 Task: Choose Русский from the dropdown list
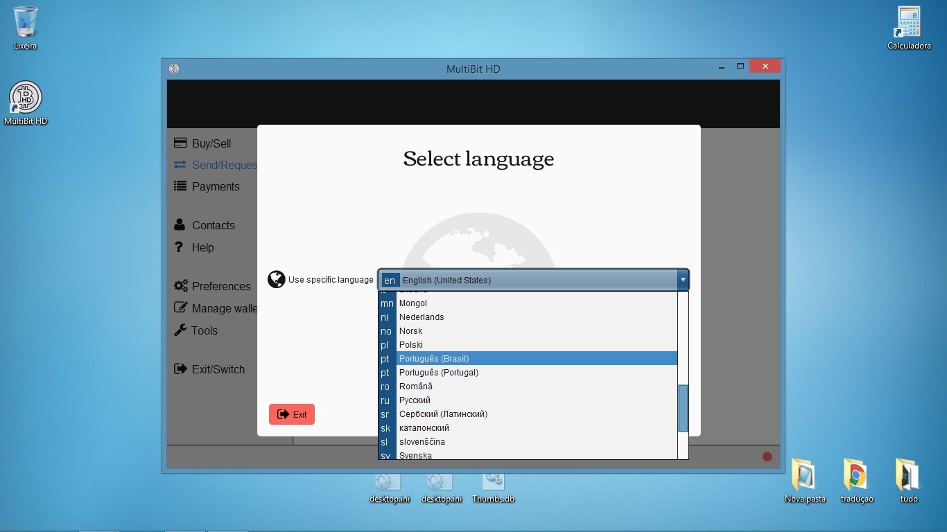pos(415,400)
